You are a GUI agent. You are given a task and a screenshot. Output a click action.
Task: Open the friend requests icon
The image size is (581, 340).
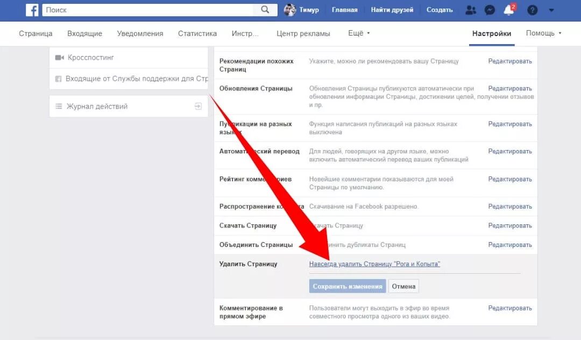tap(471, 10)
